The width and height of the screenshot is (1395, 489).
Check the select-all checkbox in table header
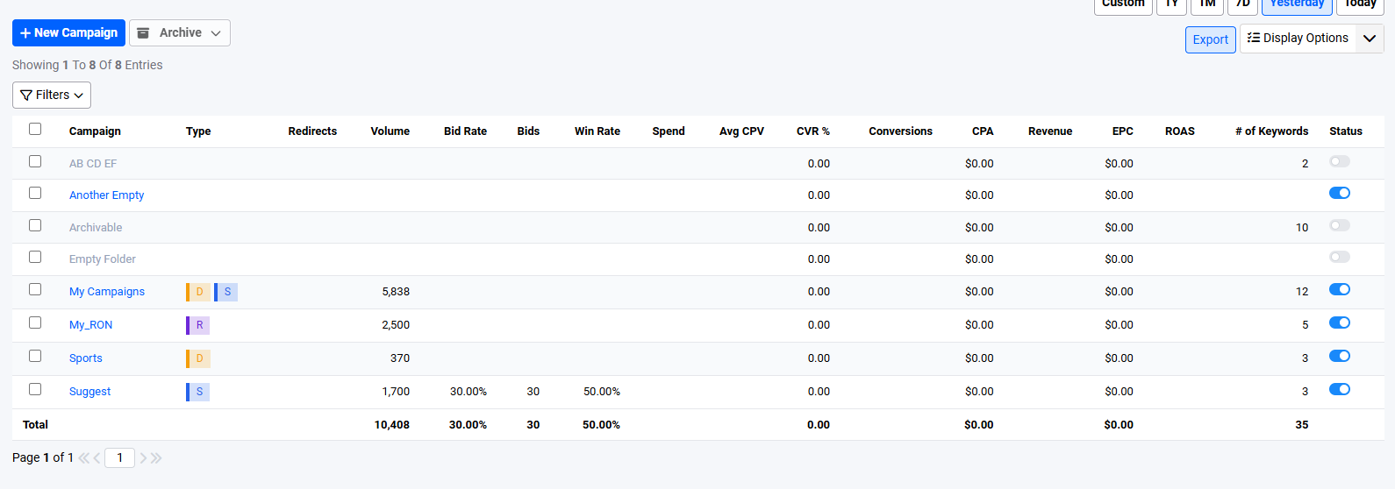(35, 130)
